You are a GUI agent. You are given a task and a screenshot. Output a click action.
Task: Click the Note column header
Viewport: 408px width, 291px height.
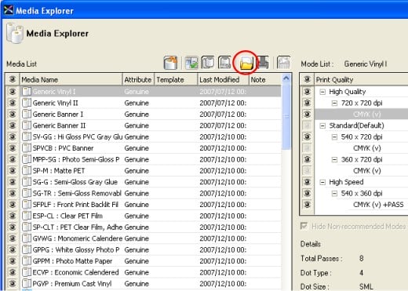265,79
